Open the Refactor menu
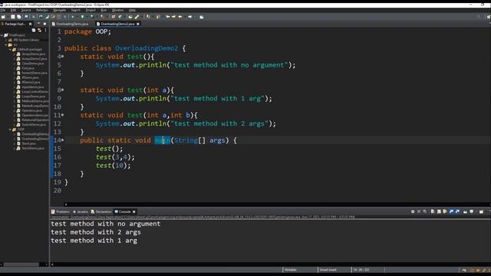The image size is (491, 276). pos(42,10)
